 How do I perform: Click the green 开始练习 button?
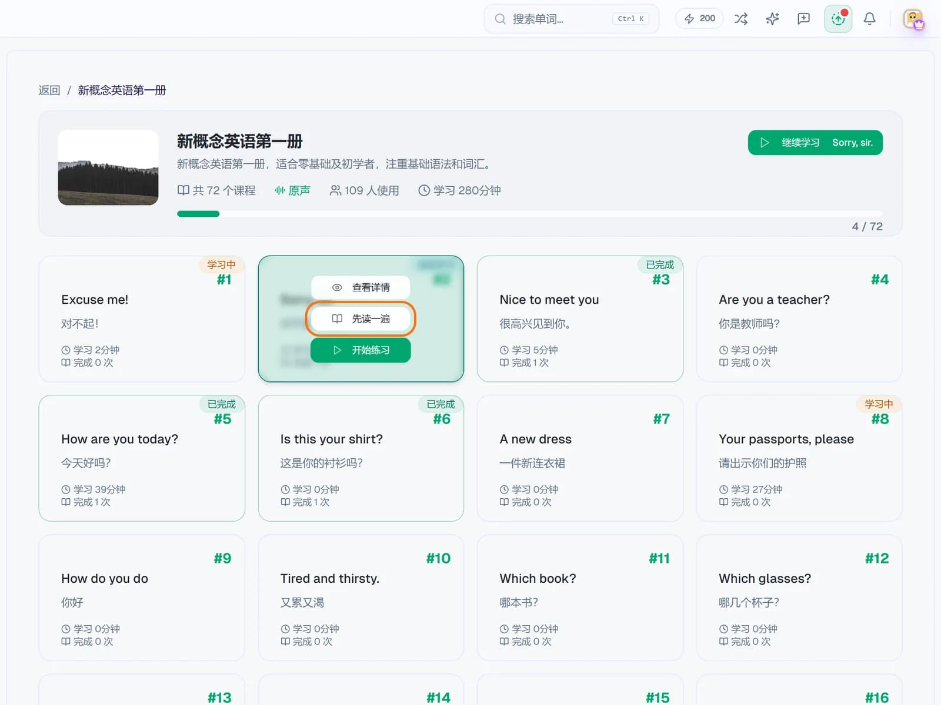point(361,350)
